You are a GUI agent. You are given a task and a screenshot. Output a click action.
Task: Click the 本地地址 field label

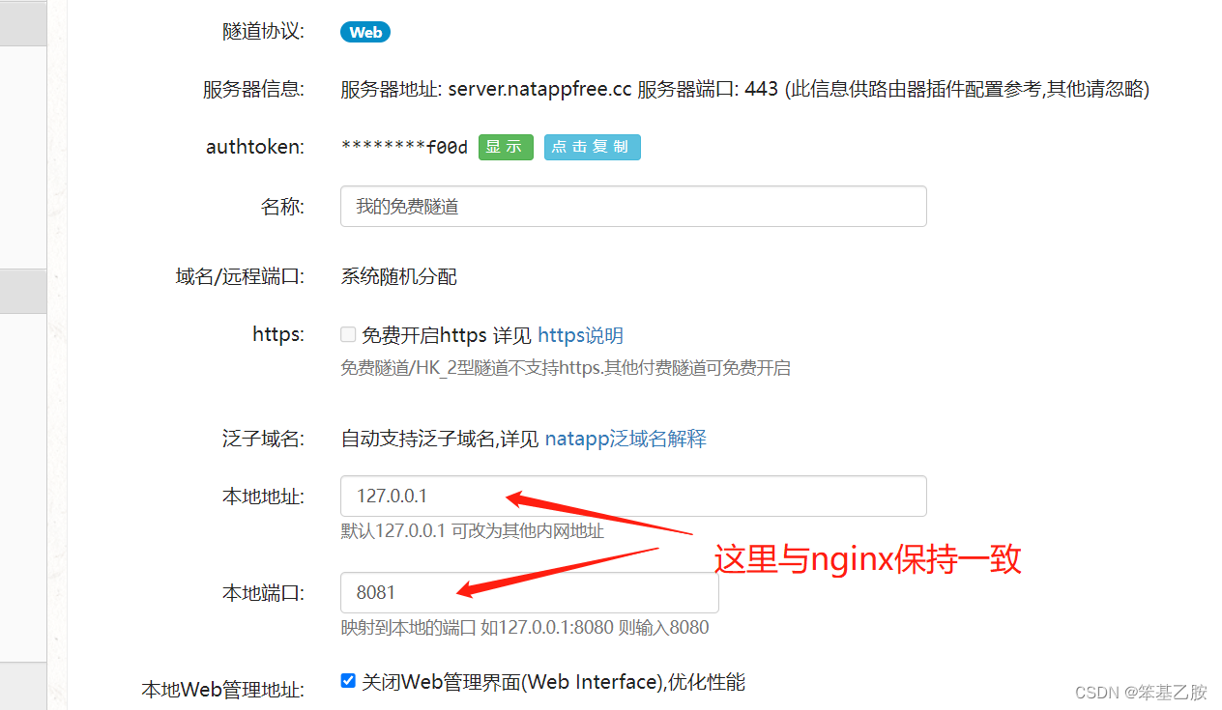point(263,497)
